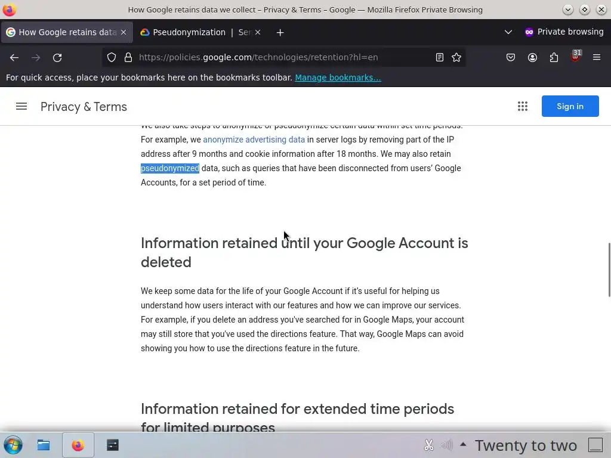This screenshot has width=611, height=458.
Task: Open the Extensions puzzle icon
Action: pyautogui.click(x=554, y=58)
